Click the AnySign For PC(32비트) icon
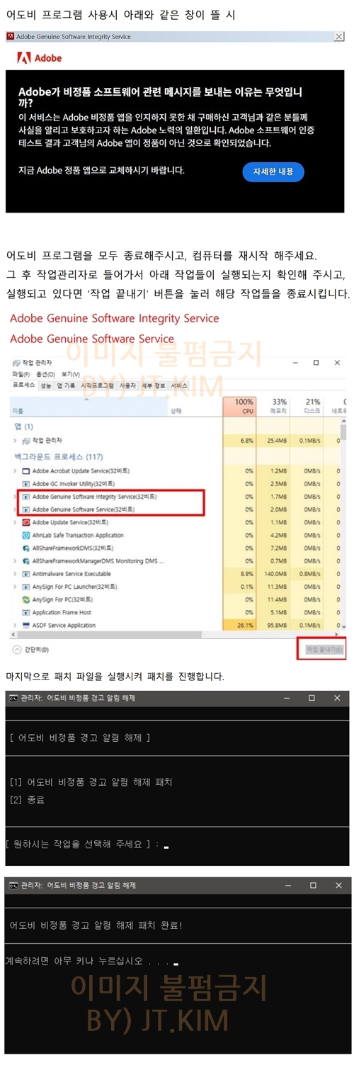The width and height of the screenshot is (354, 1065). [x=26, y=599]
